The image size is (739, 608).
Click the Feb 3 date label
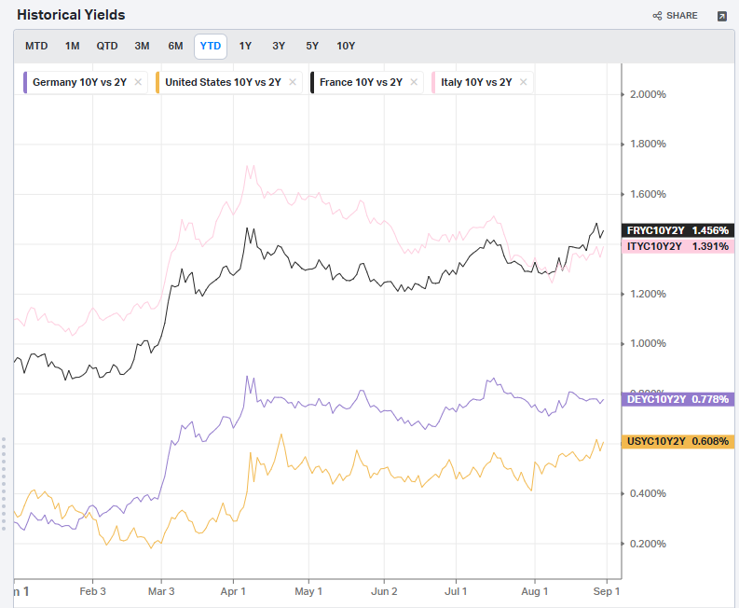[92, 591]
